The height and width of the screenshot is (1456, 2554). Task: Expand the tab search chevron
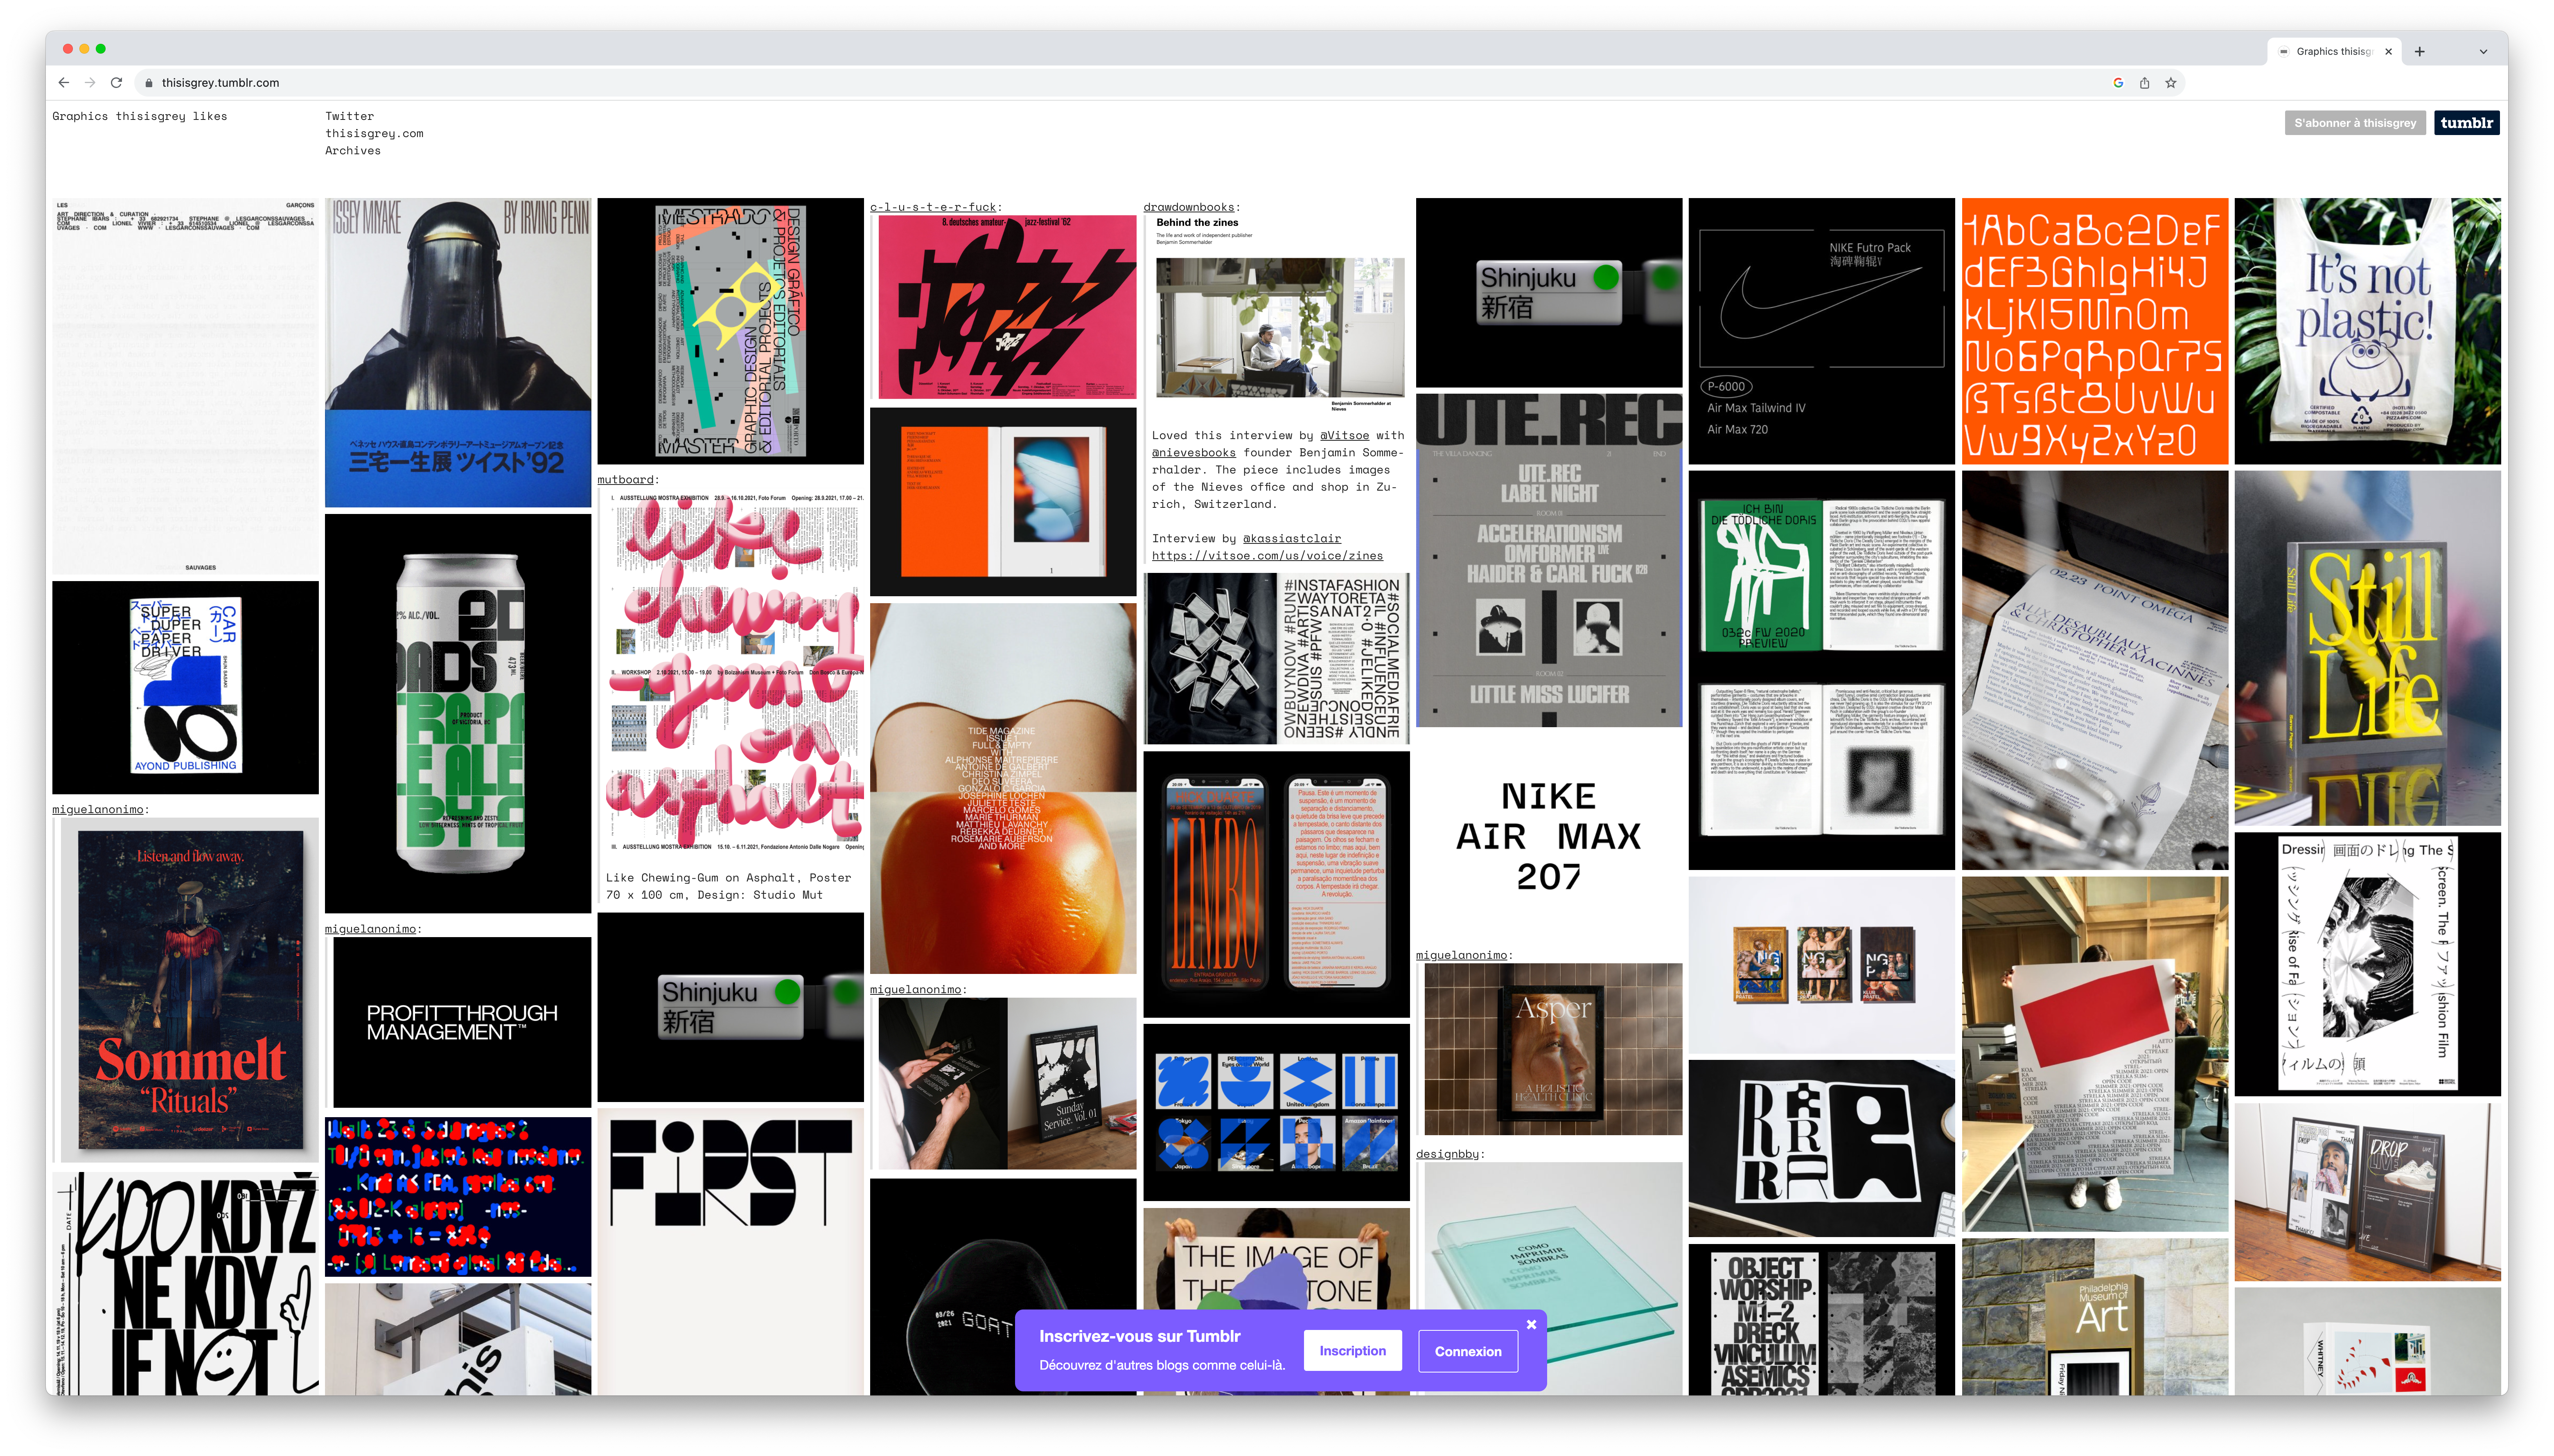coord(2483,52)
